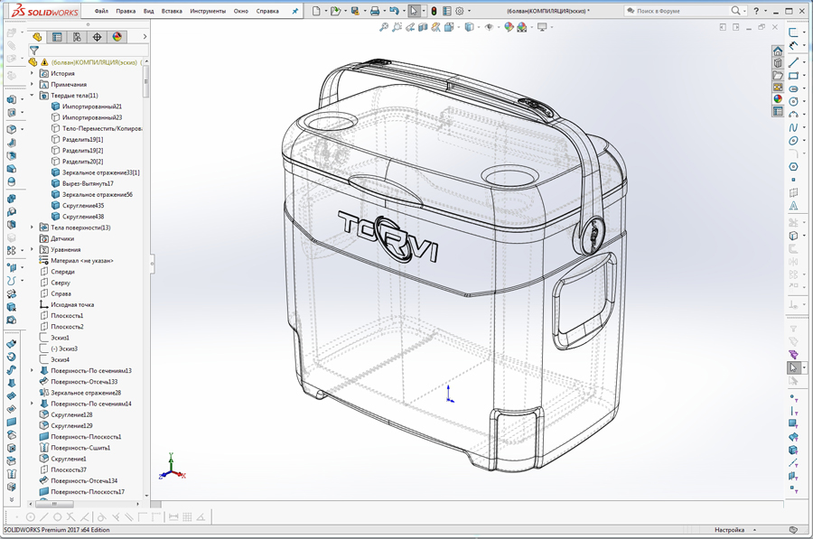The height and width of the screenshot is (539, 813).
Task: Activate the Section View tool
Action: [423, 27]
